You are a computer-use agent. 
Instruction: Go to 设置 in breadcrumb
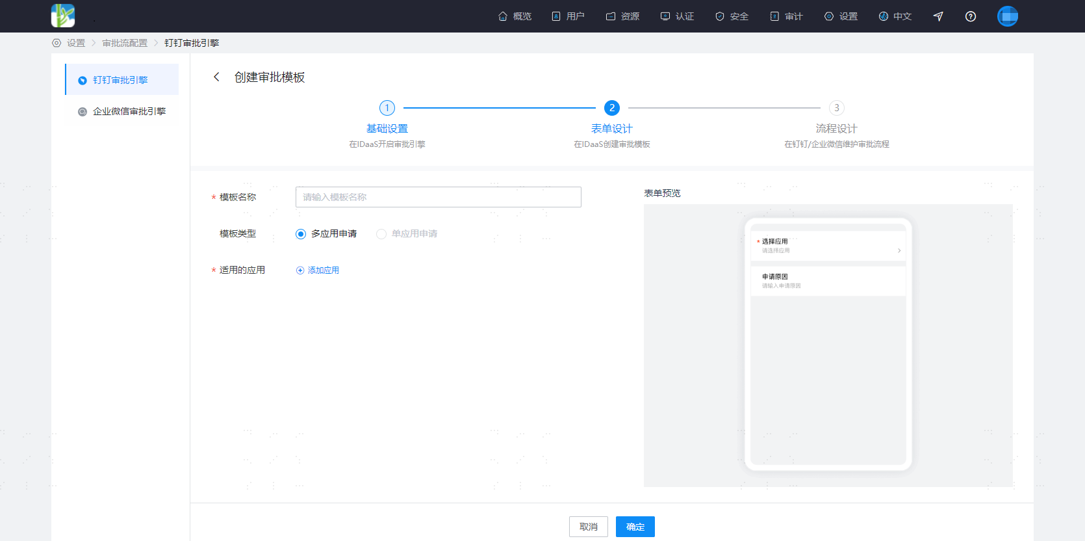coord(76,43)
